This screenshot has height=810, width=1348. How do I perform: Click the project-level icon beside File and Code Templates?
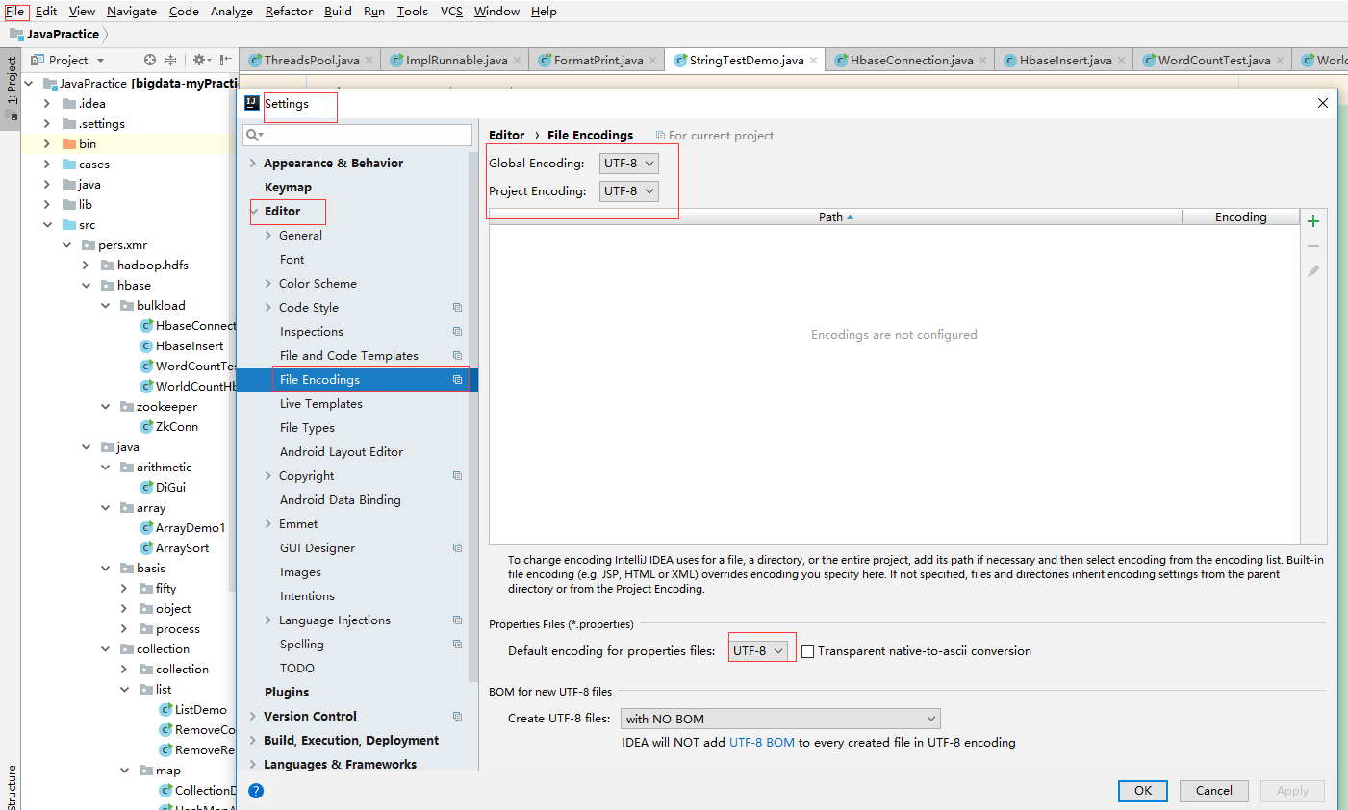[457, 356]
